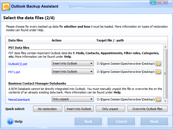Go Back to the previous step
173x130 pixels.
(x=88, y=121)
